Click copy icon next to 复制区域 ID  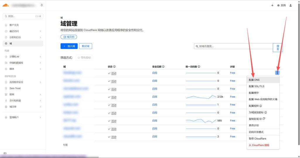pos(264,119)
